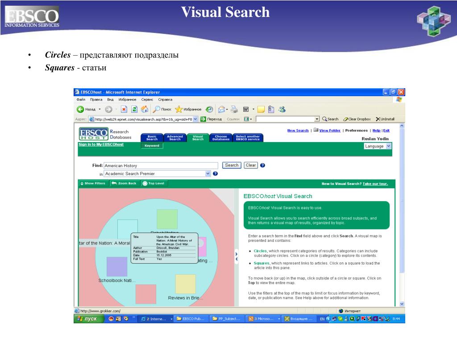457x342 pixels.
Task: Click the IE Back arrow icon
Action: 80,110
